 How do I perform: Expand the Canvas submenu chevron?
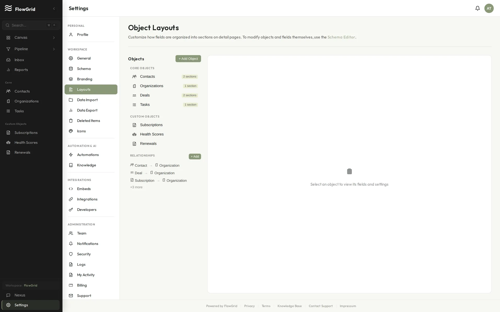54,38
